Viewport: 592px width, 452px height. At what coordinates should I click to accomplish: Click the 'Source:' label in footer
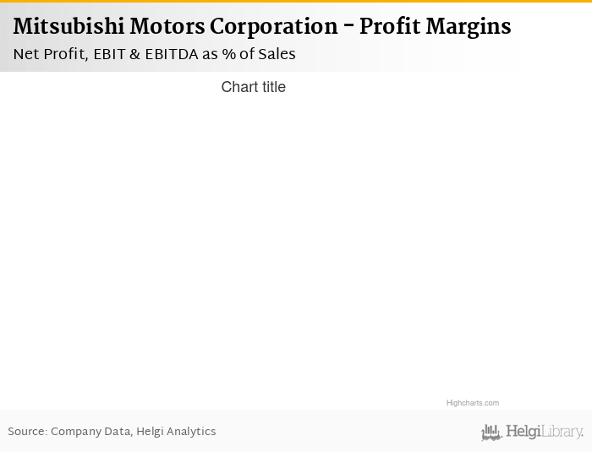(27, 432)
